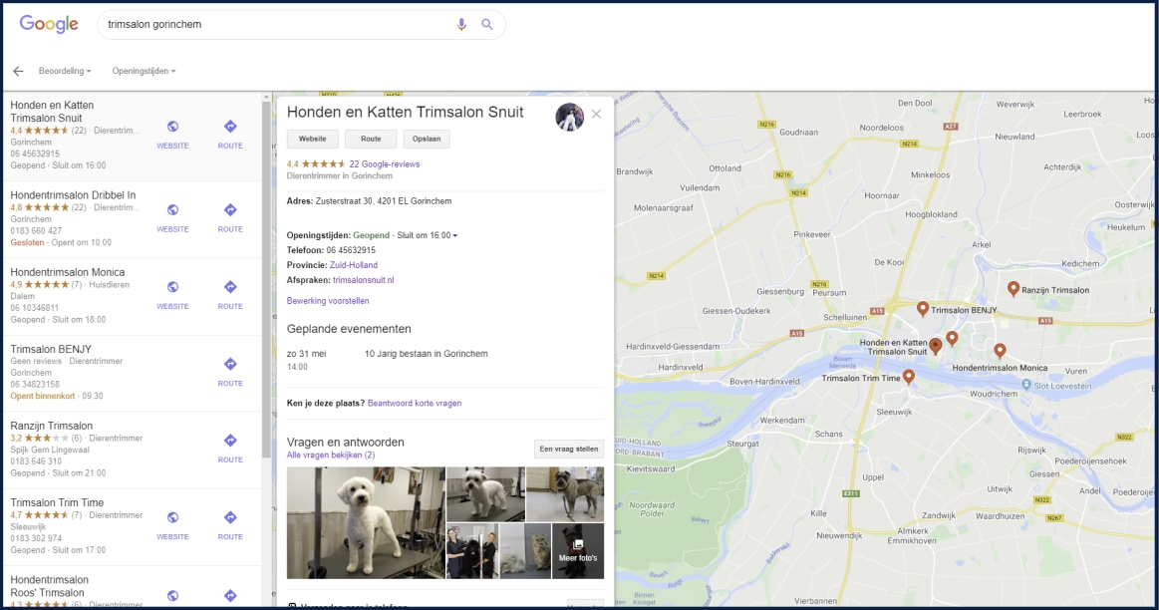The image size is (1159, 610).
Task: Click the Website button in details panel
Action: (x=313, y=140)
